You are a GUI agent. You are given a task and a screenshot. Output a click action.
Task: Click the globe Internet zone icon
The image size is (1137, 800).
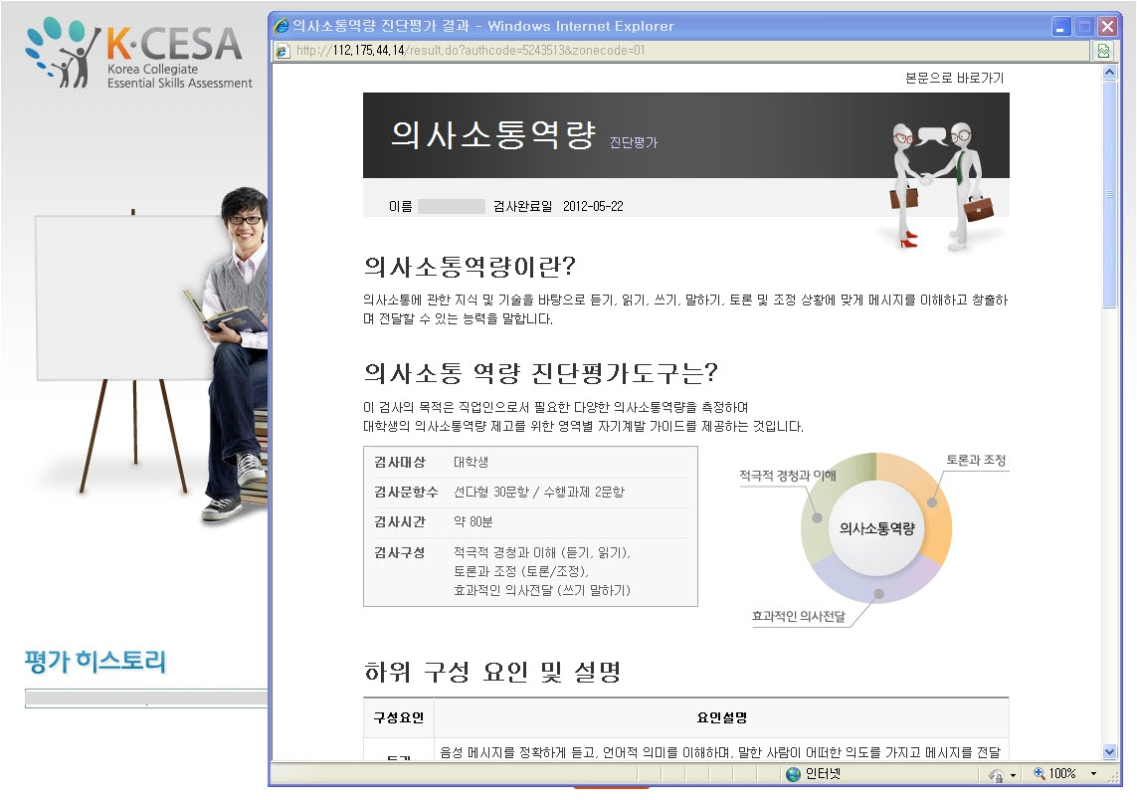coord(793,774)
